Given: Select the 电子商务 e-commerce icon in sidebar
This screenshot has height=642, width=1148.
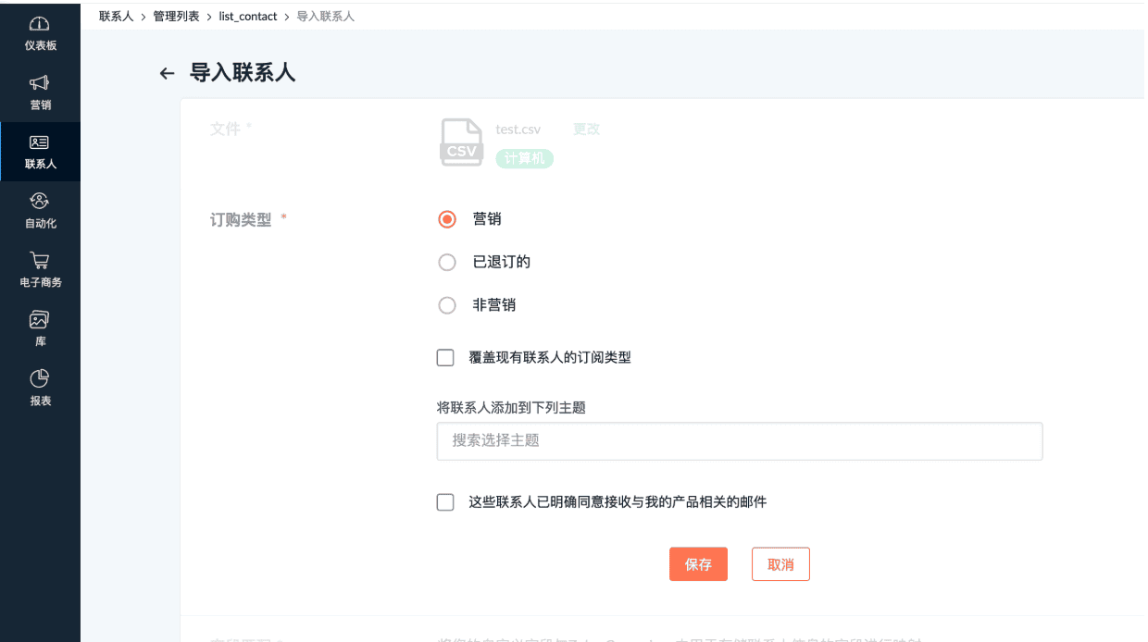Looking at the screenshot, I should [39, 266].
